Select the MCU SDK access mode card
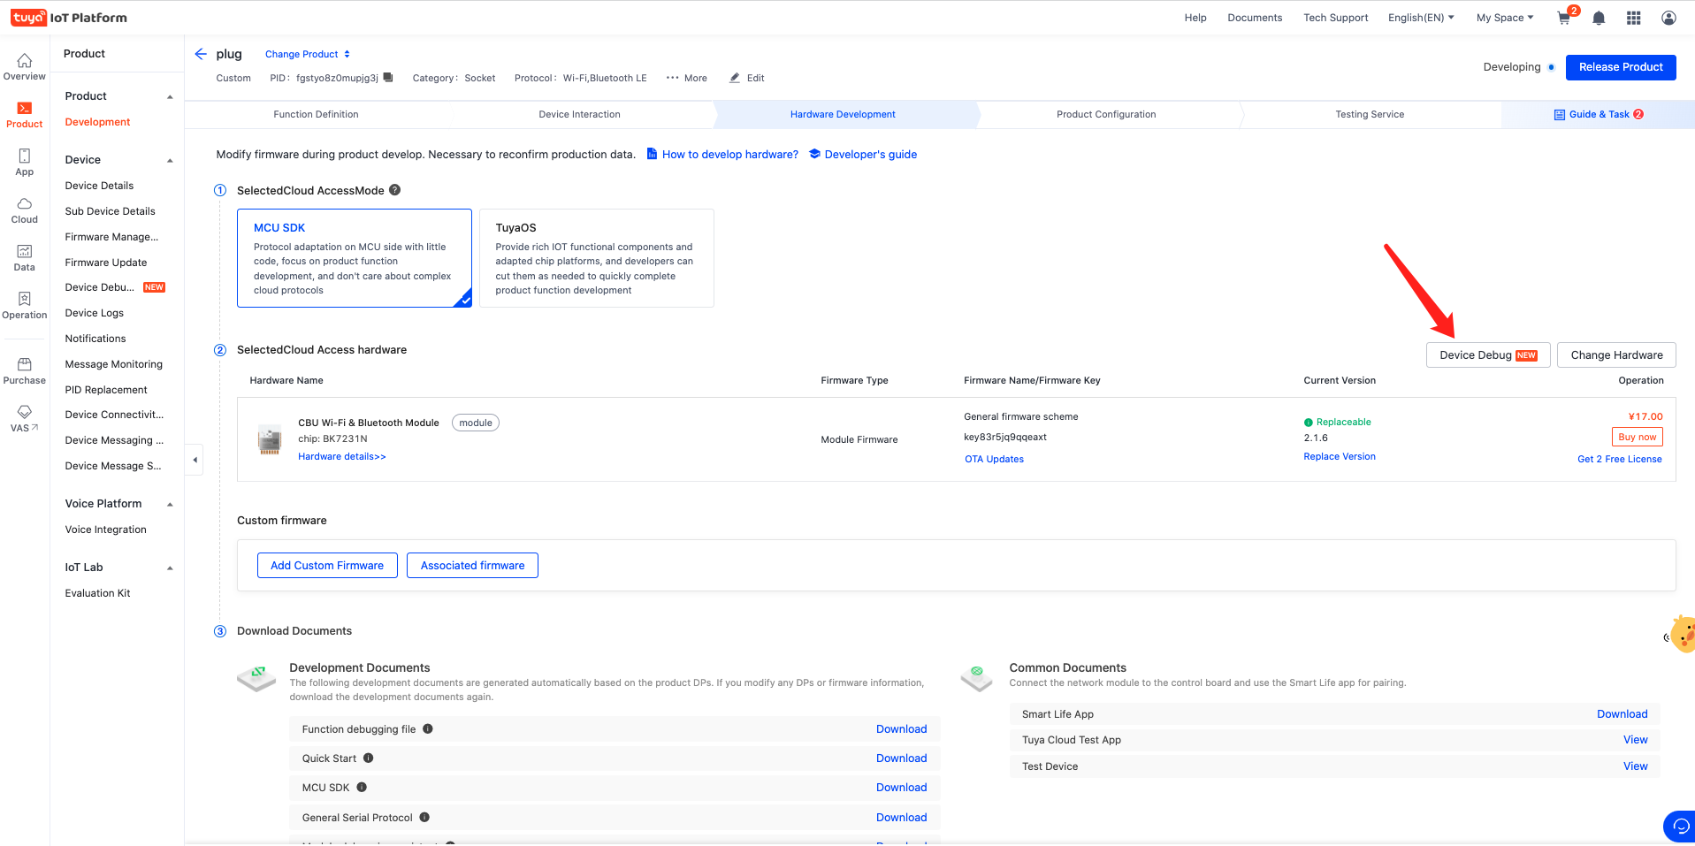This screenshot has height=846, width=1695. (355, 258)
